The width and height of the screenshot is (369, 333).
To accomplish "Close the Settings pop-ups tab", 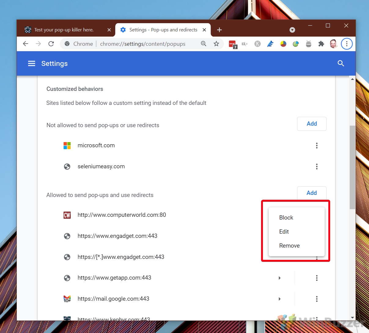I will [205, 30].
